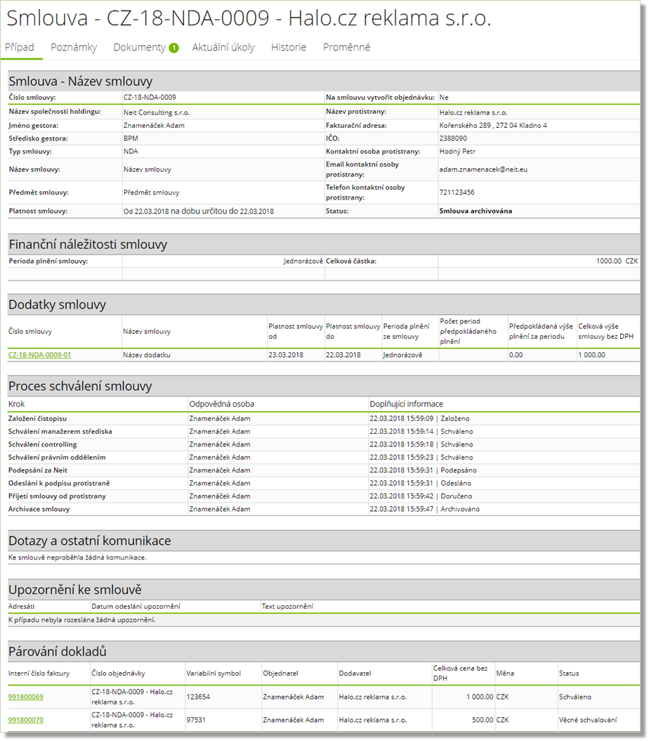Show the Historie tab
649x741 pixels.
(289, 47)
